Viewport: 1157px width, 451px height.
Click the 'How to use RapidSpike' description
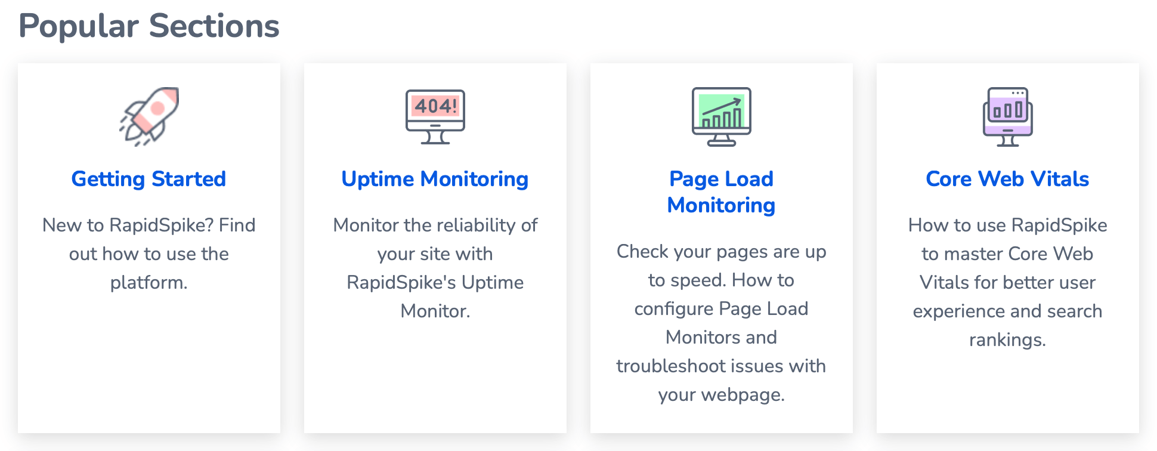click(x=1008, y=282)
